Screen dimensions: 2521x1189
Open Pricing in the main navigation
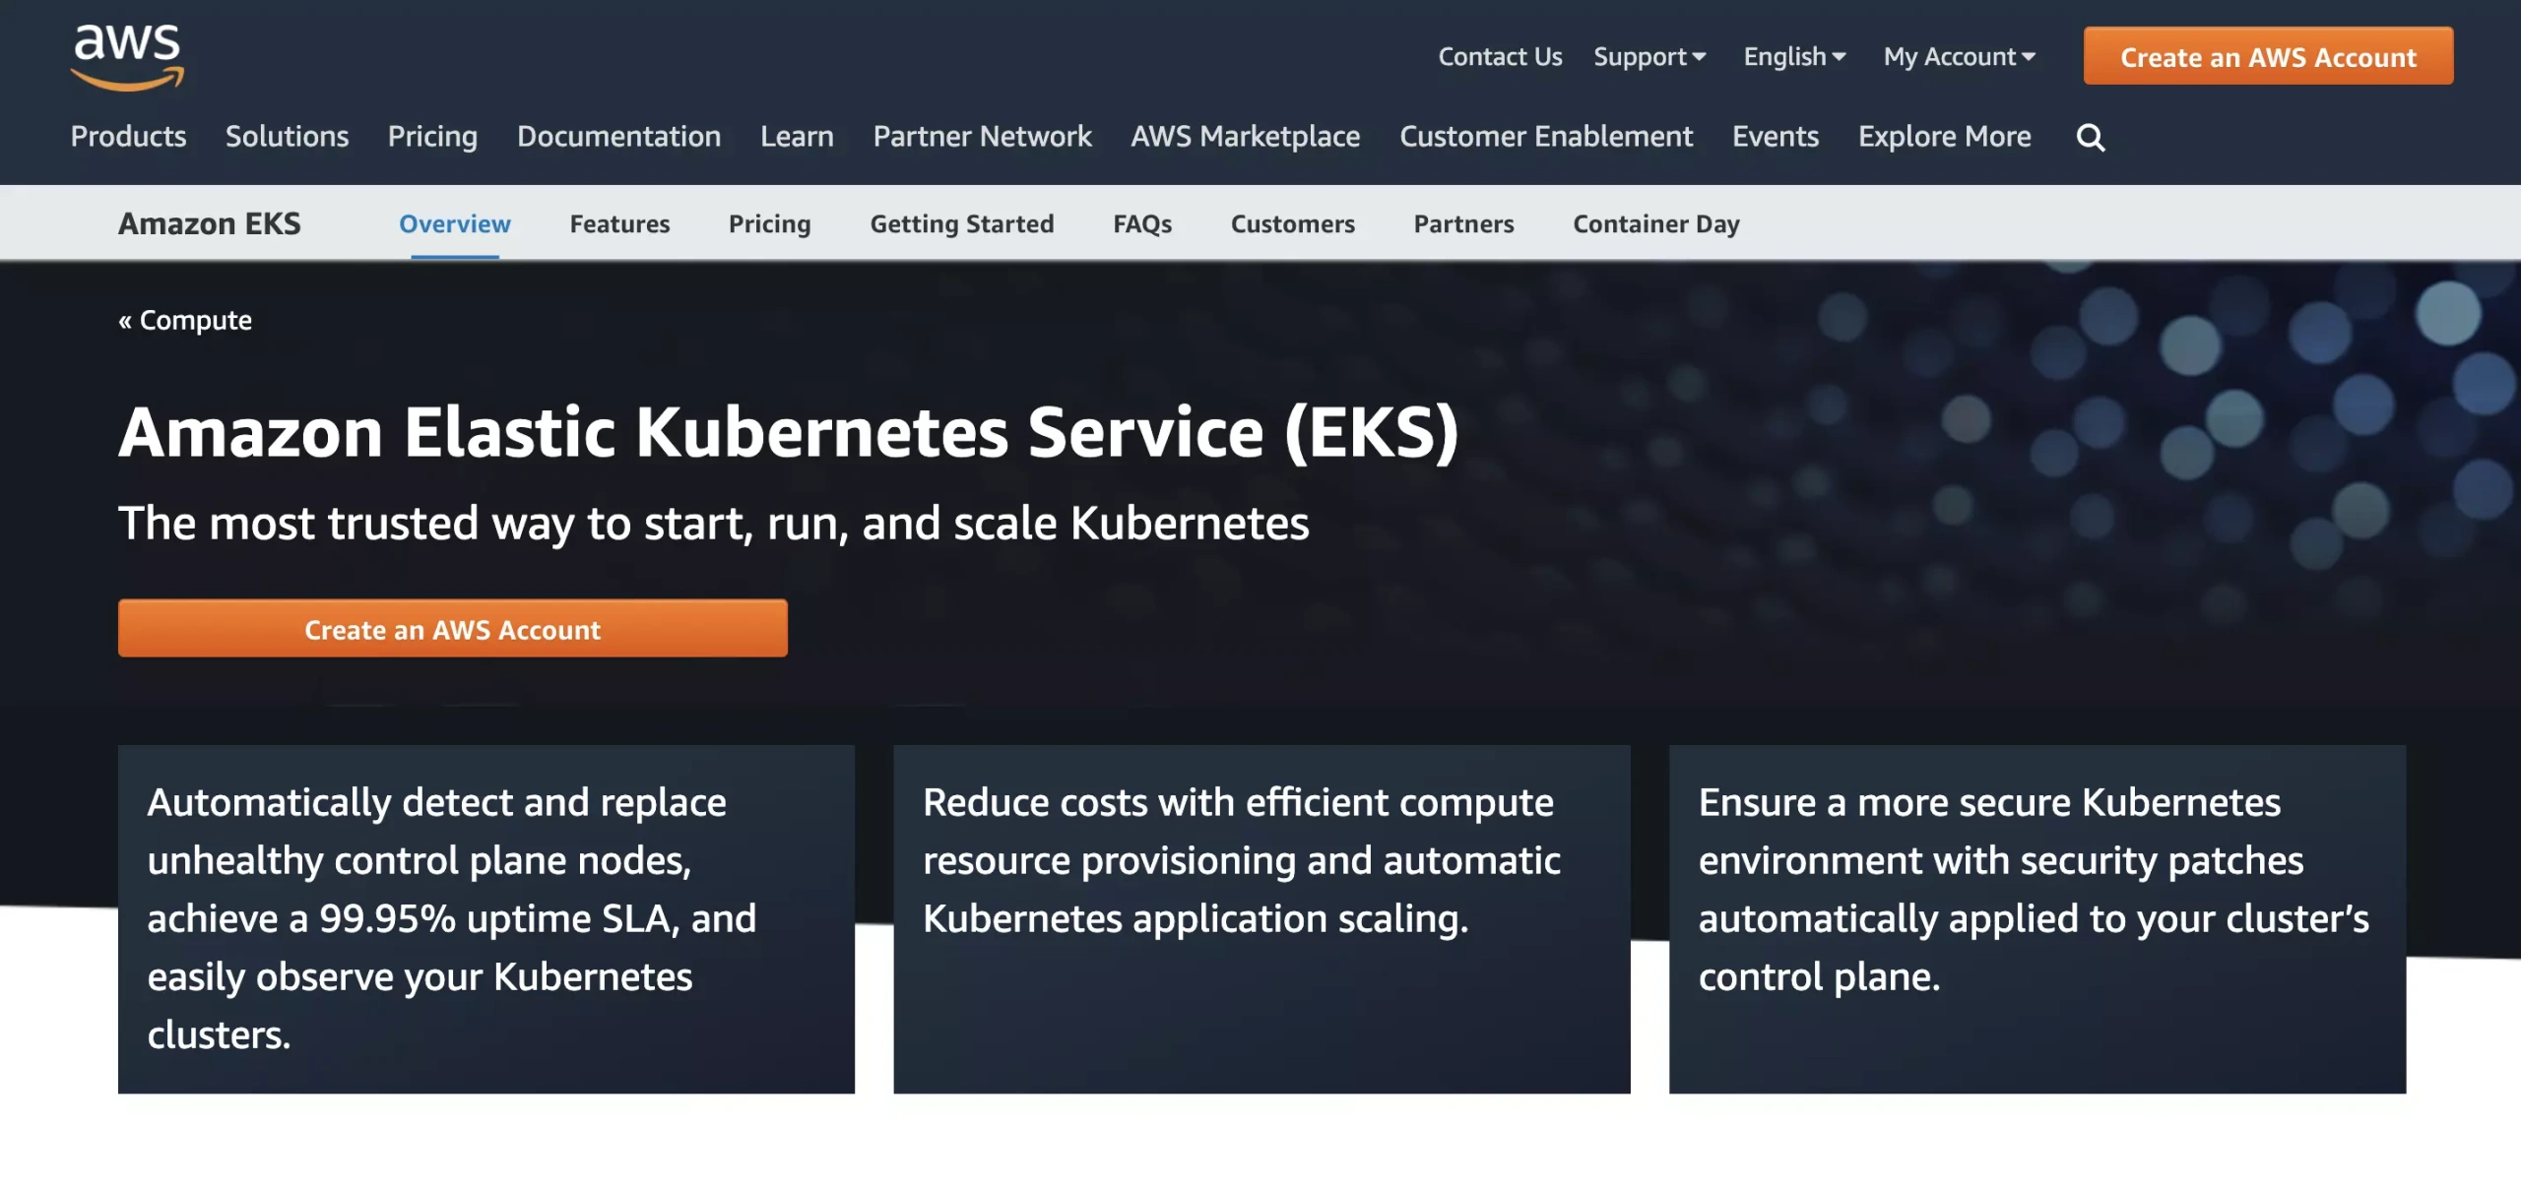click(432, 136)
